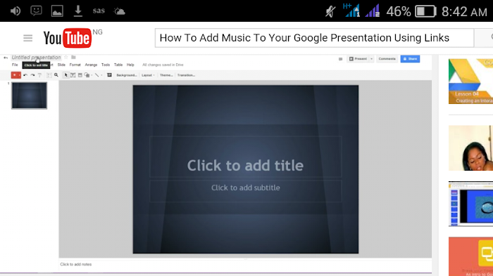
Task: Expand the Present options dropdown arrow
Action: pos(371,59)
